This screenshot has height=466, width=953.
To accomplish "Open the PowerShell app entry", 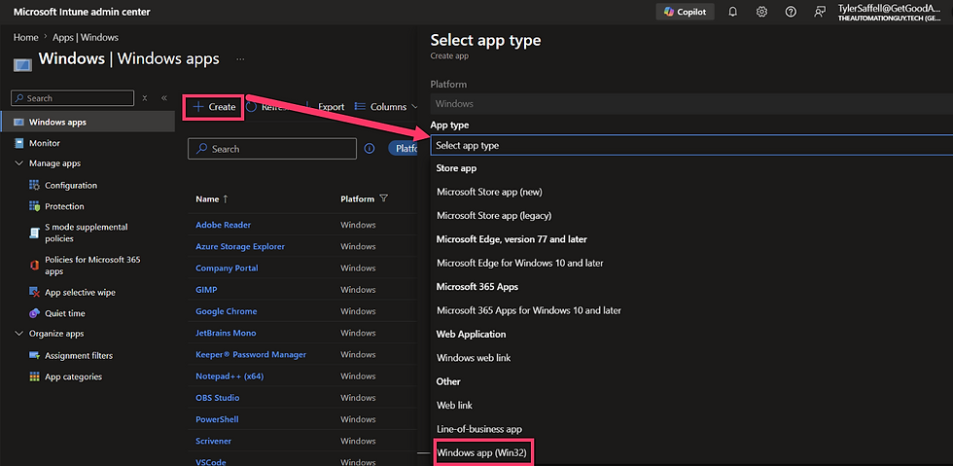I will 217,419.
